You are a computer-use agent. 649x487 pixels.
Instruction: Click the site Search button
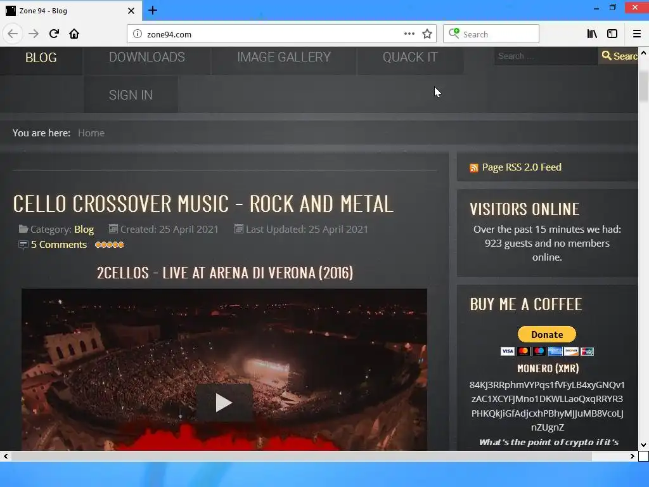619,56
